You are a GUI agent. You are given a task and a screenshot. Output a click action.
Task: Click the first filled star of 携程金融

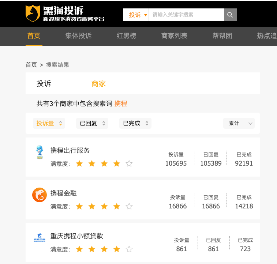(79, 206)
